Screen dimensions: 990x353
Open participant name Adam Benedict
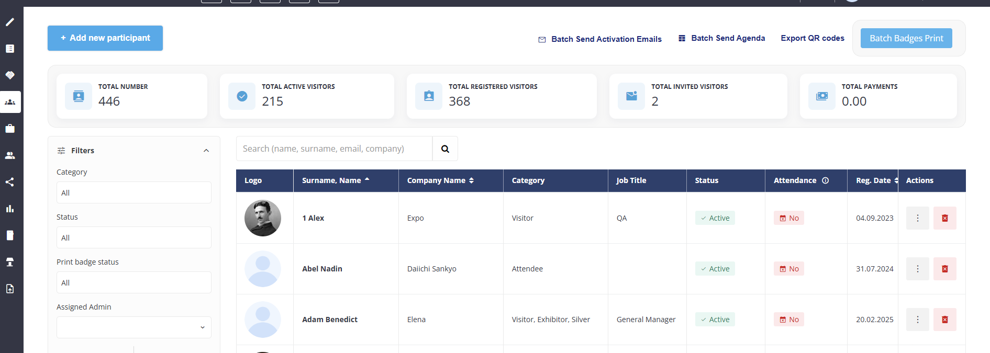330,320
